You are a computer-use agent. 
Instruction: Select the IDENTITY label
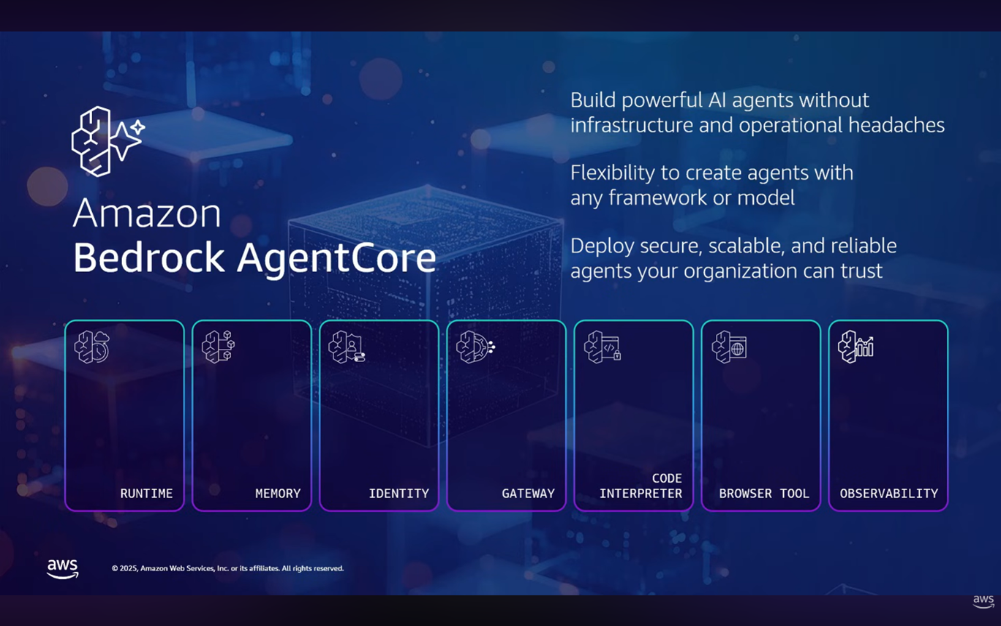pyautogui.click(x=398, y=494)
